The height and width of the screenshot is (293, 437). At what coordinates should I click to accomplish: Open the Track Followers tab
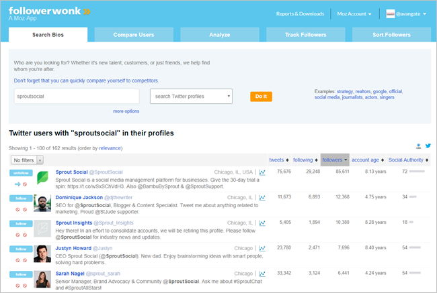[x=305, y=35]
